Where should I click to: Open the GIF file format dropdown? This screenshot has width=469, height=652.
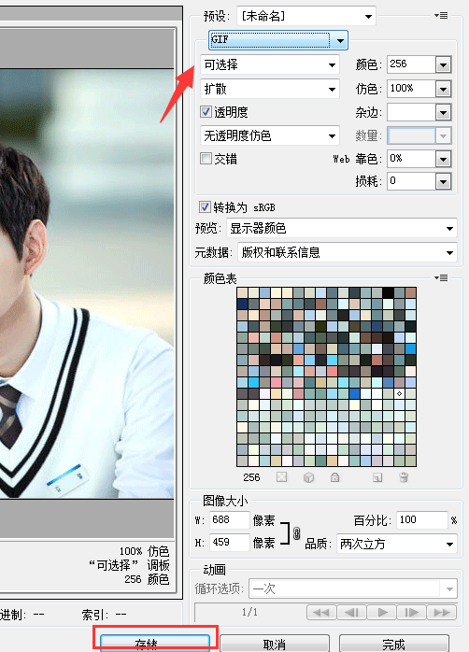coord(278,40)
